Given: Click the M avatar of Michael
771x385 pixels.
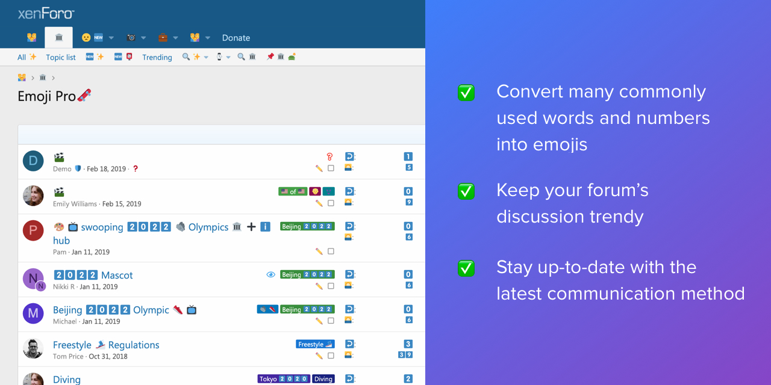Looking at the screenshot, I should click(33, 314).
